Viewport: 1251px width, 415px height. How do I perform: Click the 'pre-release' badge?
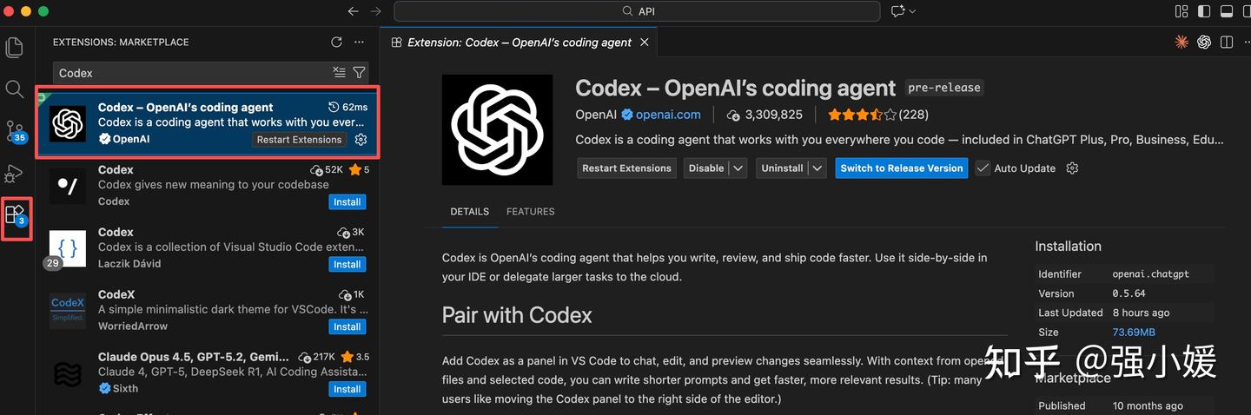(x=944, y=88)
